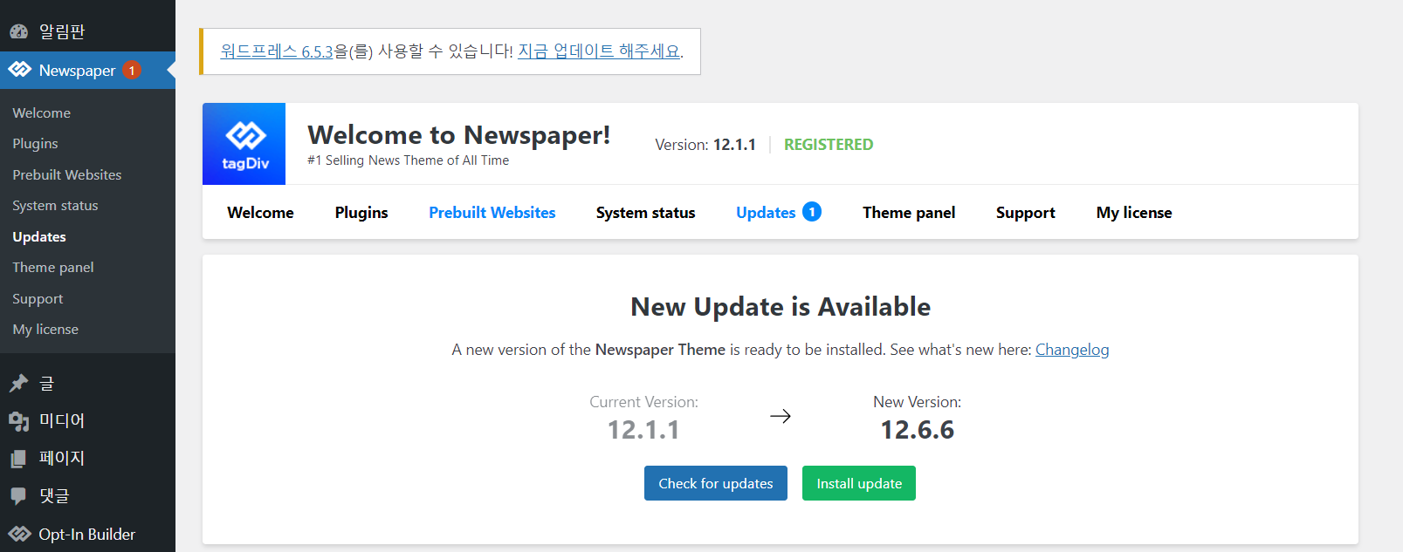Open the Opt-In Builder menu
Viewport: 1403px width, 552px height.
[87, 534]
